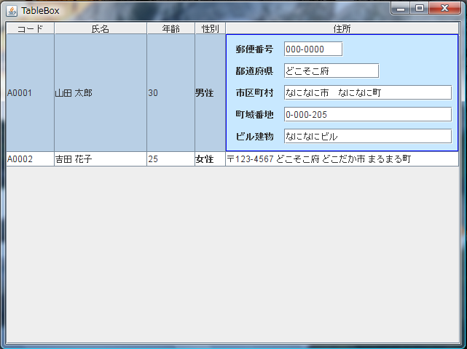
Task: Click the 住所 column header
Action: point(342,28)
